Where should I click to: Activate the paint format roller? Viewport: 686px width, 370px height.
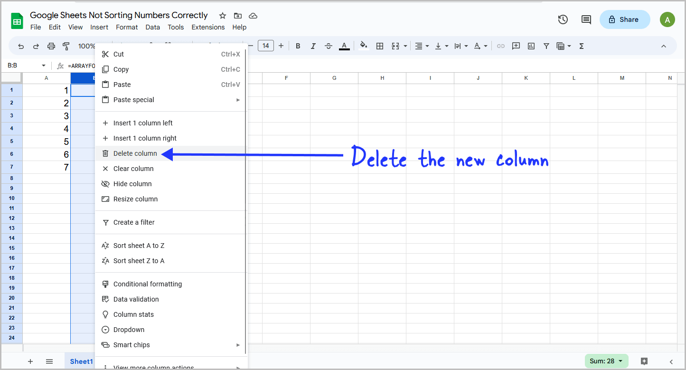tap(66, 46)
